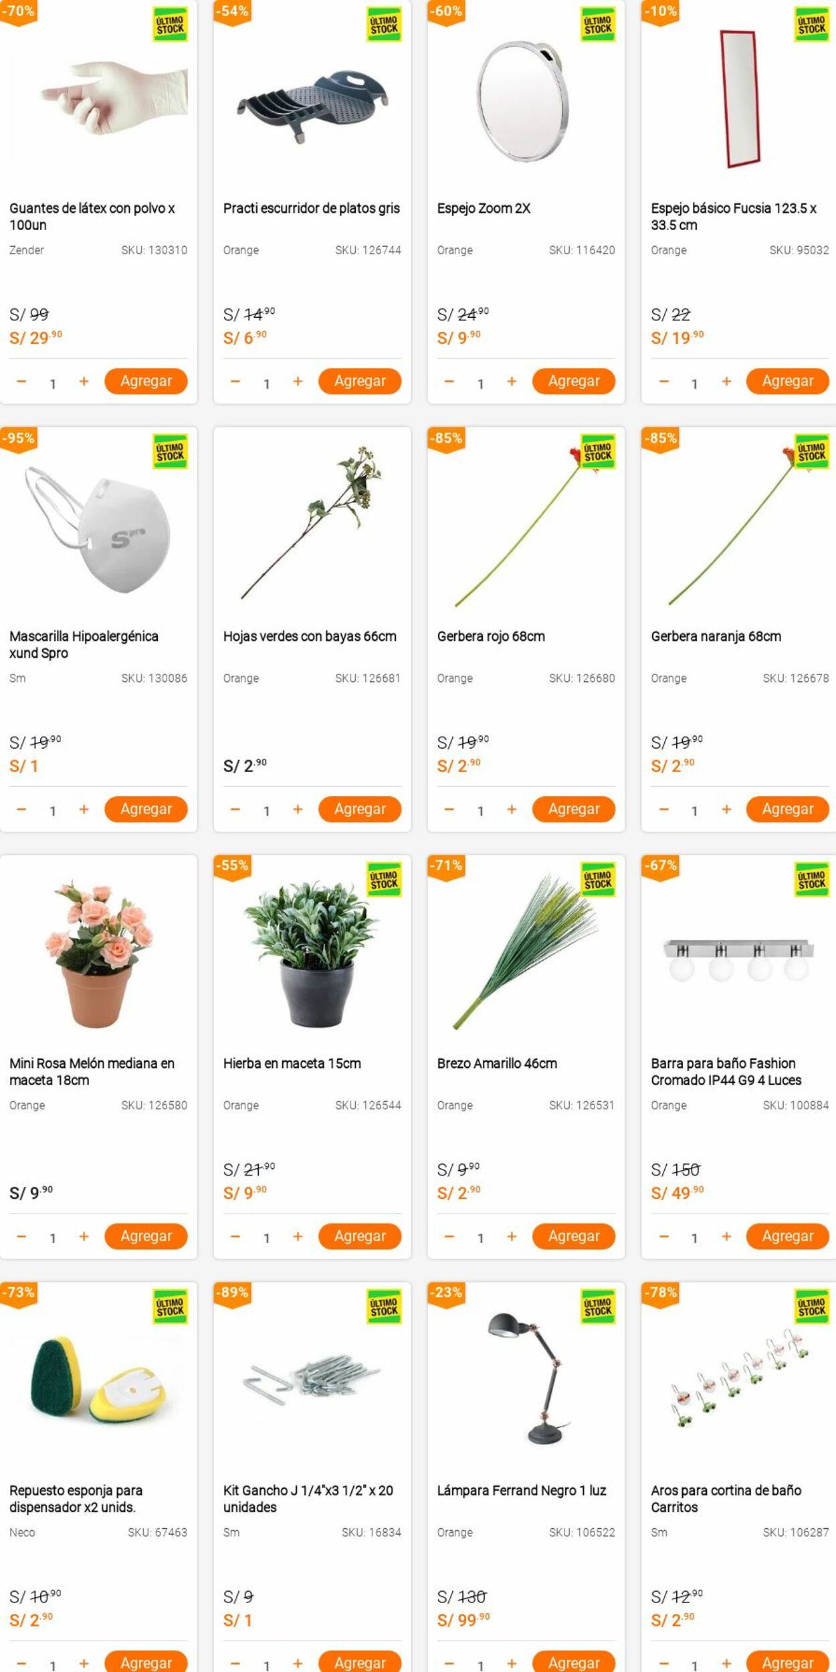
Task: Add Hojas verdes con bayas to cart
Action: tap(360, 809)
